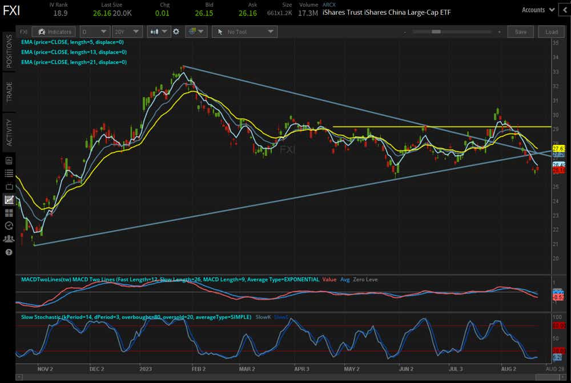The height and width of the screenshot is (383, 571).
Task: Open the candlestick chart type dropdown
Action: tap(158, 32)
